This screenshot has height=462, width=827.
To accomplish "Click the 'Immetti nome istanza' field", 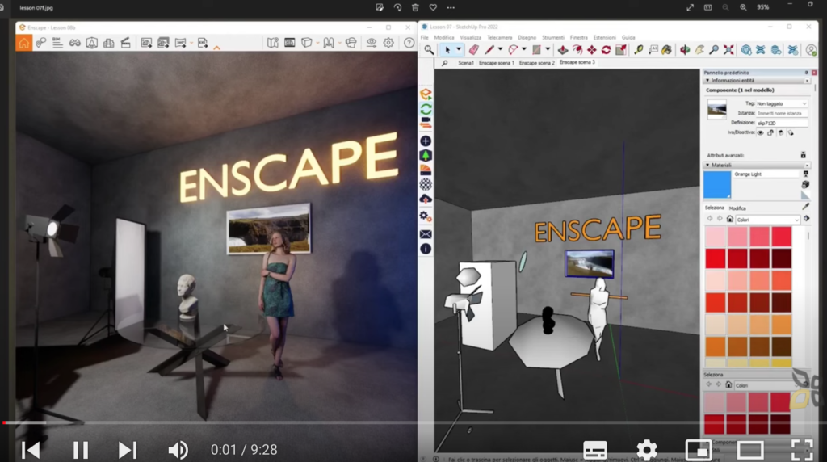I will click(x=782, y=113).
